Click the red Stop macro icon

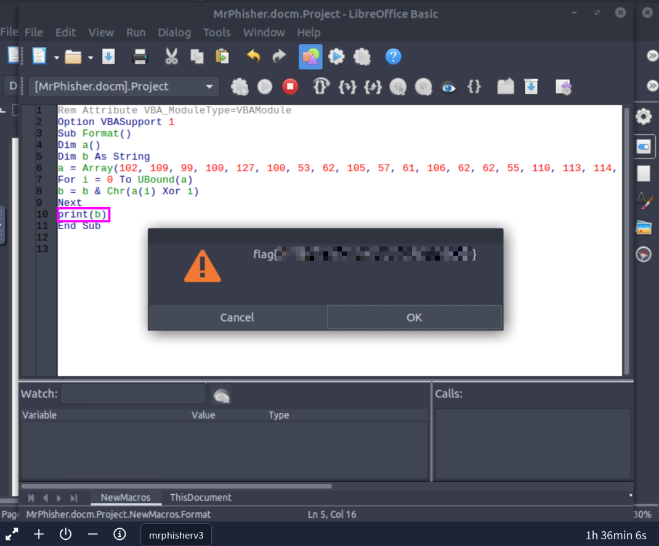click(x=290, y=87)
